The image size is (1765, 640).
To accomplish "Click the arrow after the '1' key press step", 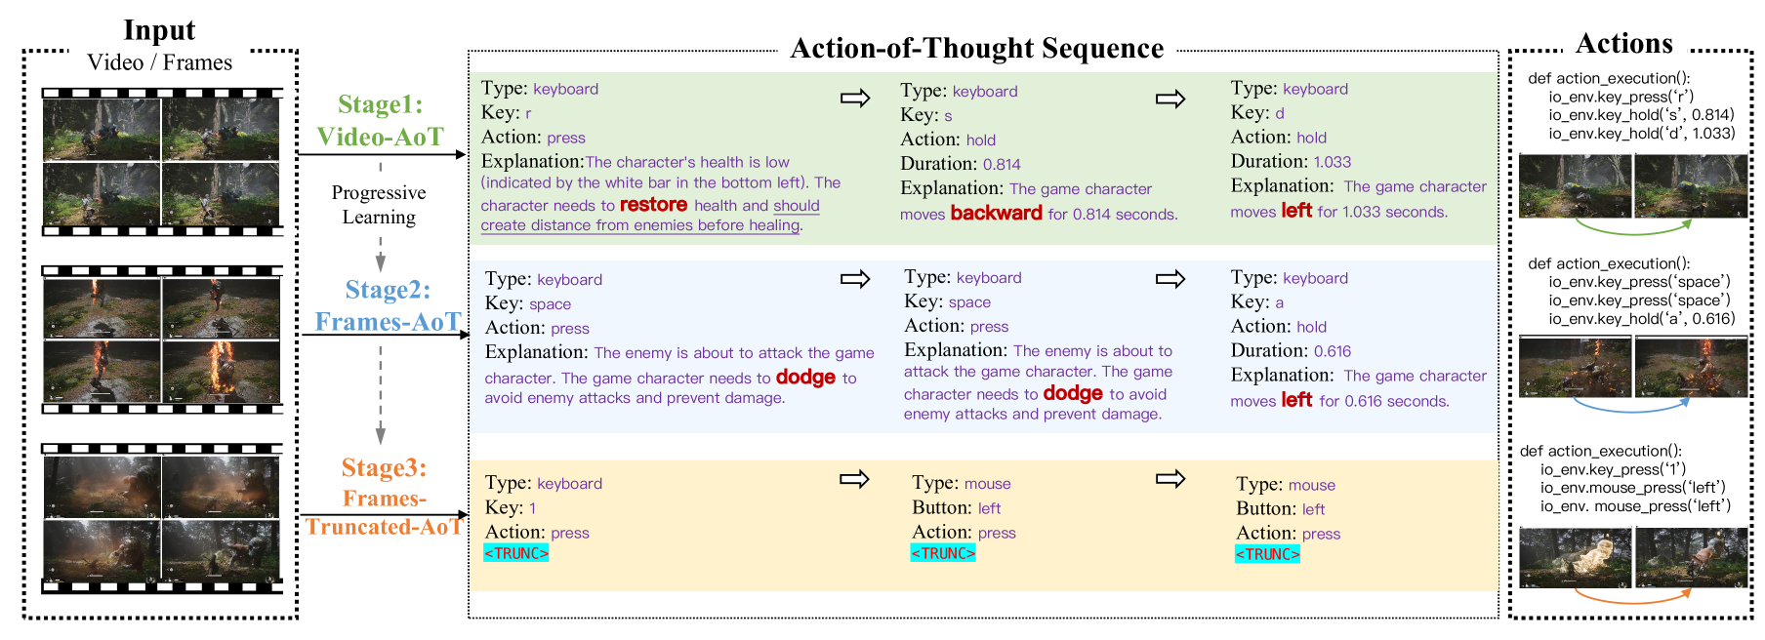I will pos(854,479).
